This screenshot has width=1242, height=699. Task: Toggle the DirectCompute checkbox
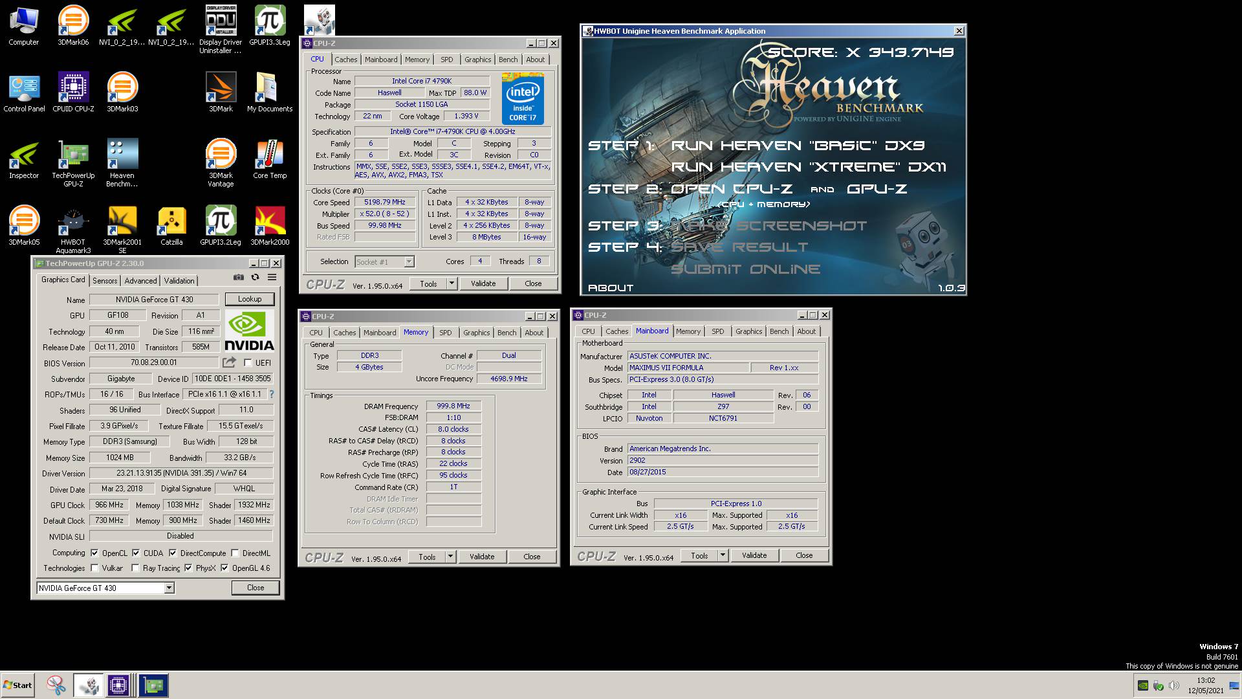pyautogui.click(x=173, y=553)
